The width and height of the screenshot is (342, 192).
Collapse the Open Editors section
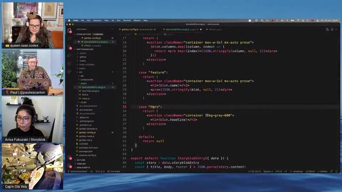point(90,34)
